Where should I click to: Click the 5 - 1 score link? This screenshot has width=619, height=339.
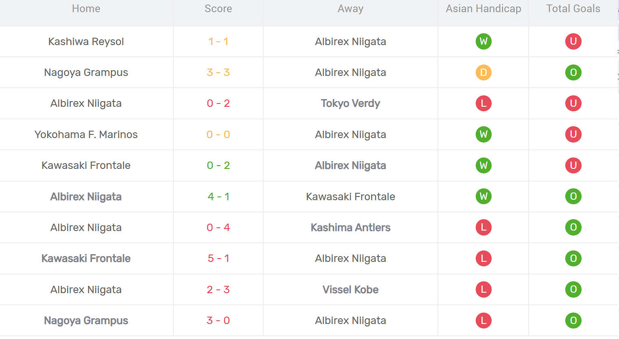219,259
